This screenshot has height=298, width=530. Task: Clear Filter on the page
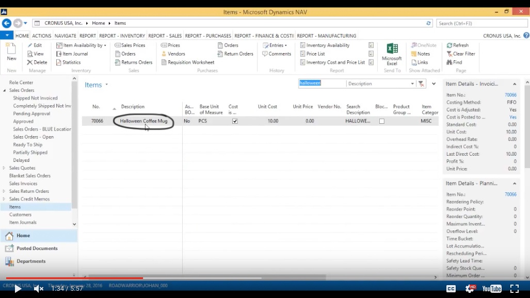click(461, 54)
